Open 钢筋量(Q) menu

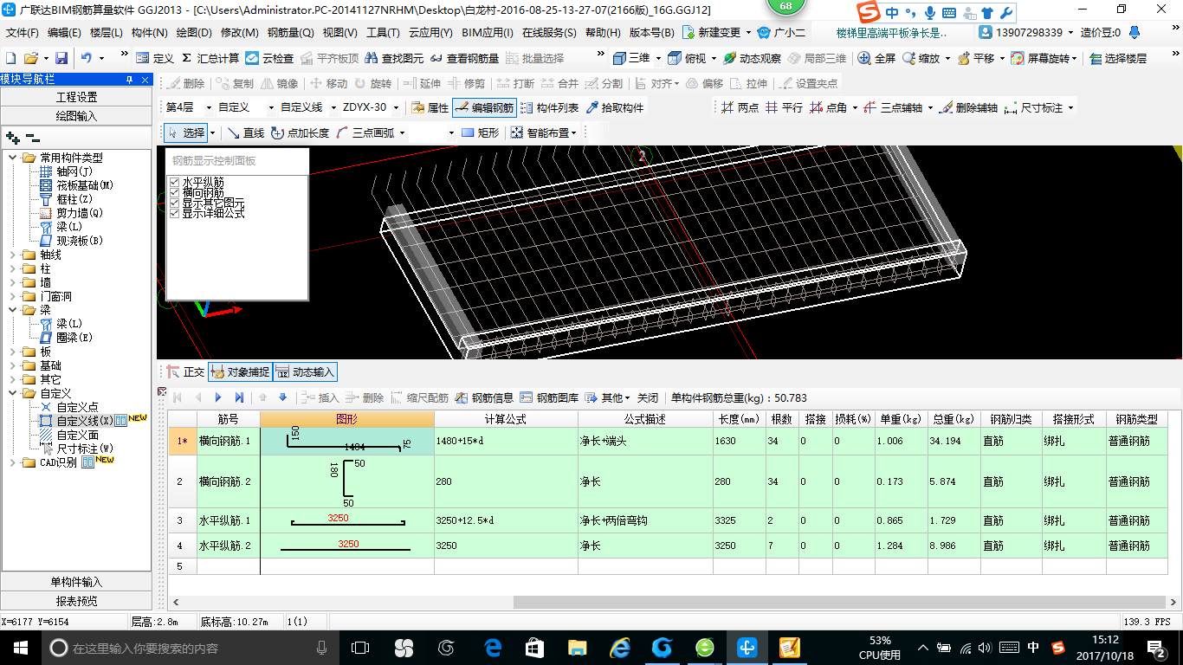click(290, 33)
